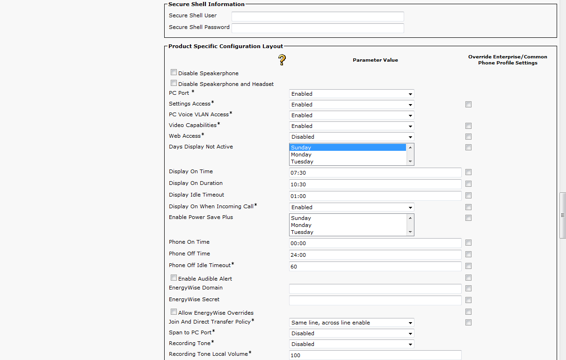566x360 pixels.
Task: Check Disable Speakerphone and Headset option
Action: [x=174, y=84]
